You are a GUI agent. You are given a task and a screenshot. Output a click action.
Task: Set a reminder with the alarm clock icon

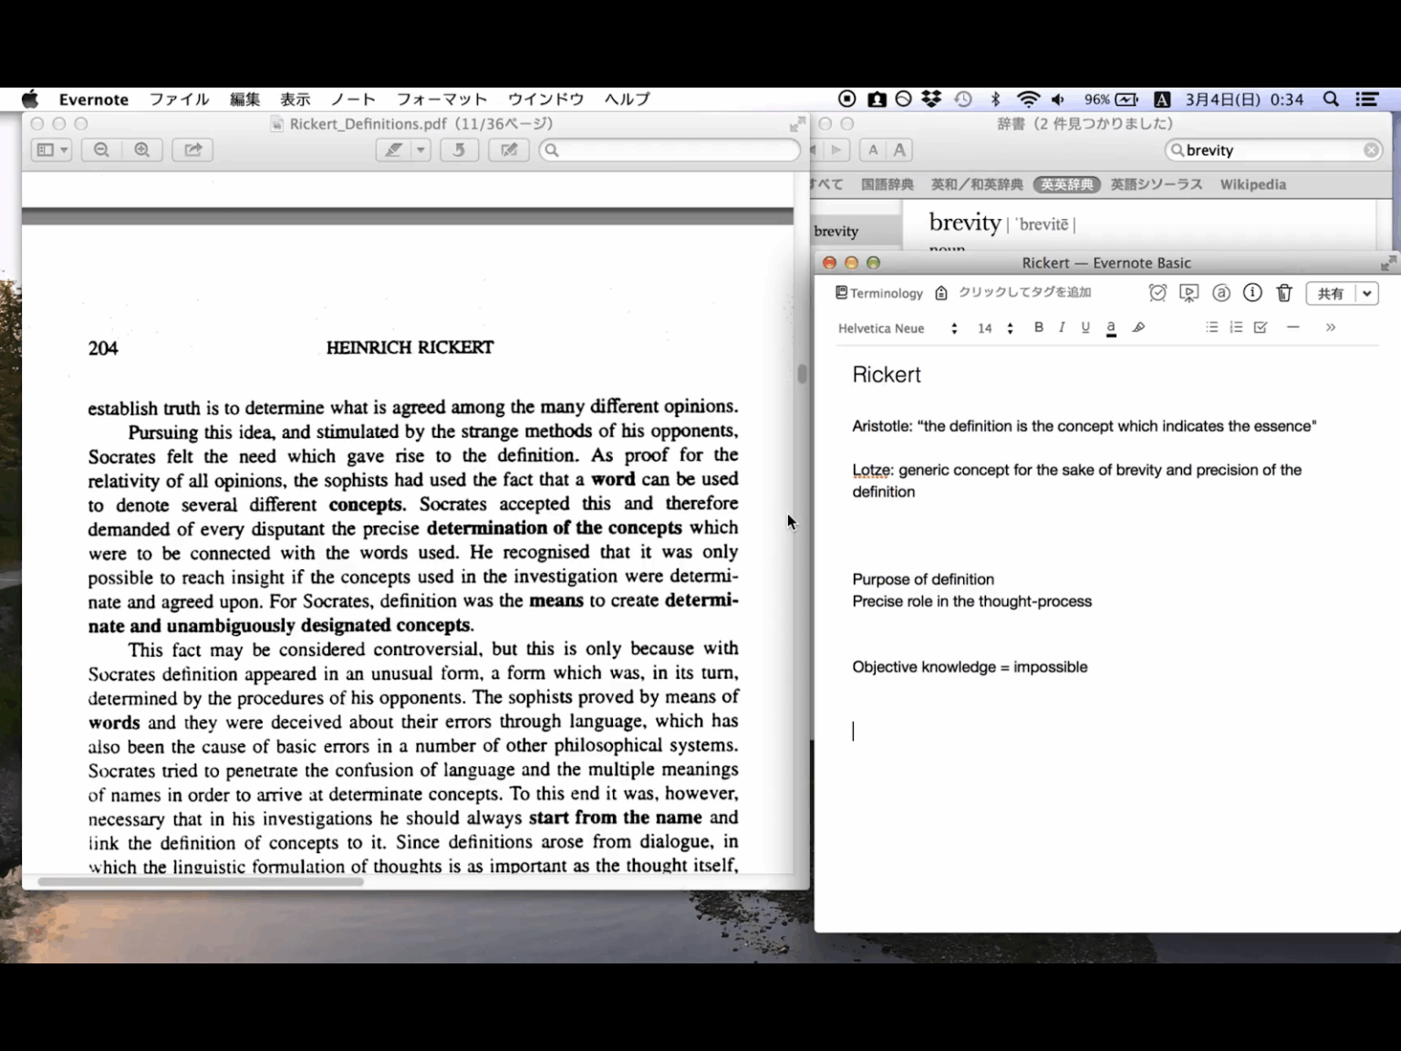[x=1157, y=293]
